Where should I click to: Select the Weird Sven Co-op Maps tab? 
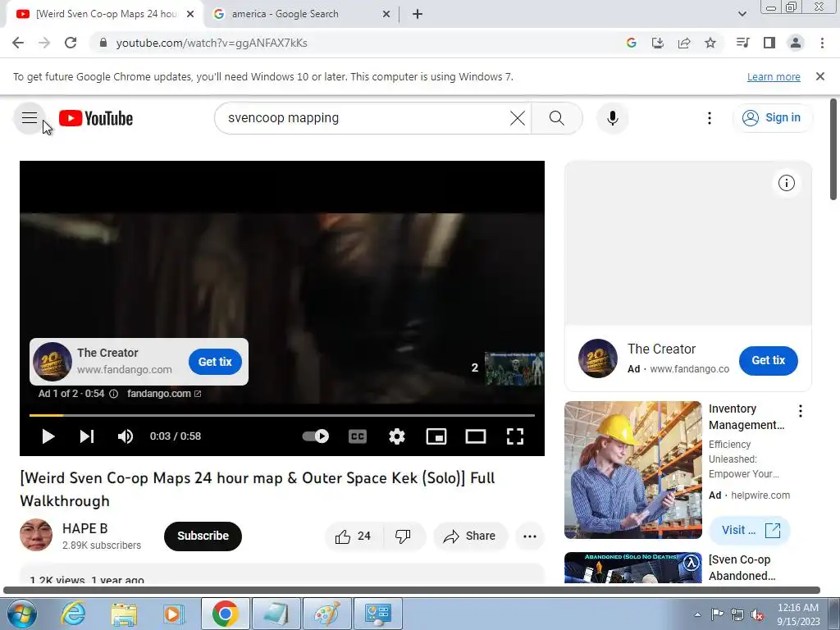(x=105, y=14)
